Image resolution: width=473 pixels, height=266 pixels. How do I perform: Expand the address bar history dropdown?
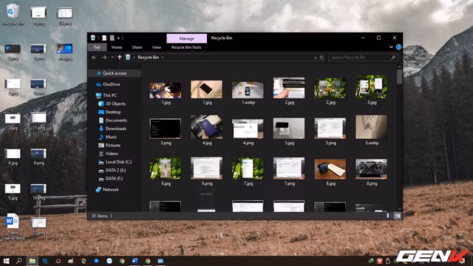click(x=316, y=58)
